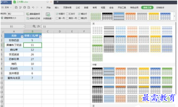Open the filter dropdown on 名称 header
Image resolution: width=178 pixels, height=107 pixels.
point(22,37)
